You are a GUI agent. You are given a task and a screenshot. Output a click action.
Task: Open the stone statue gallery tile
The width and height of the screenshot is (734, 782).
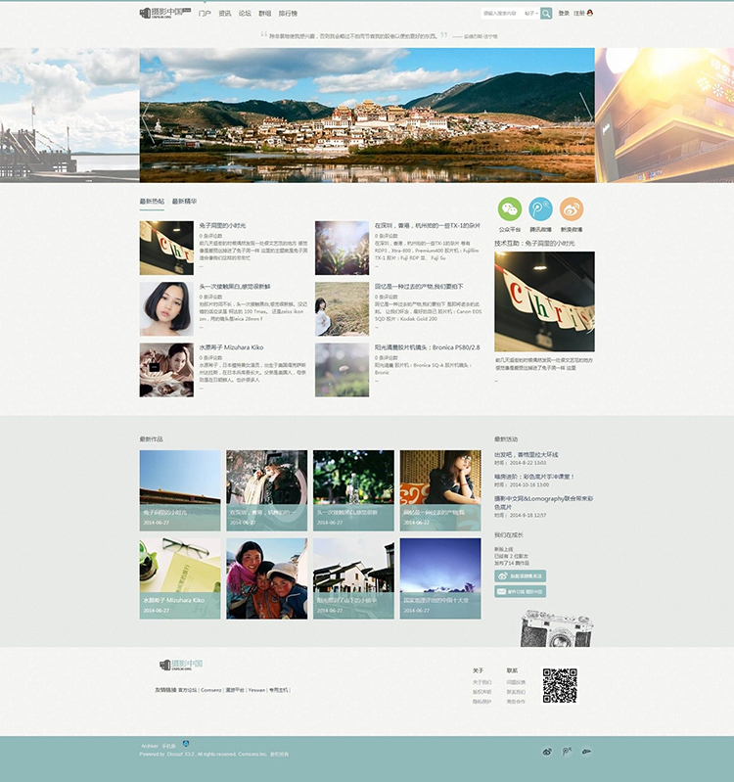(x=267, y=490)
